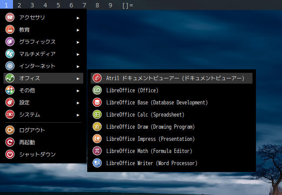Screen dimensions: 282x195
Task: Switch to workspace tag 3
Action: (32, 5)
